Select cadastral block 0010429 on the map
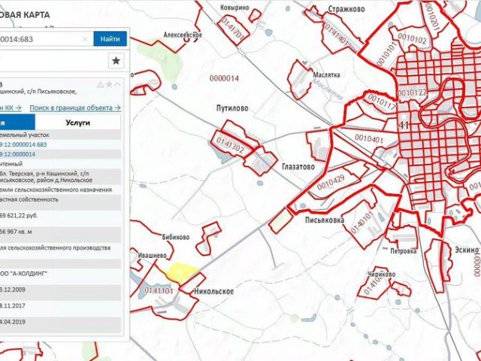This screenshot has height=361, width=481. (x=331, y=183)
